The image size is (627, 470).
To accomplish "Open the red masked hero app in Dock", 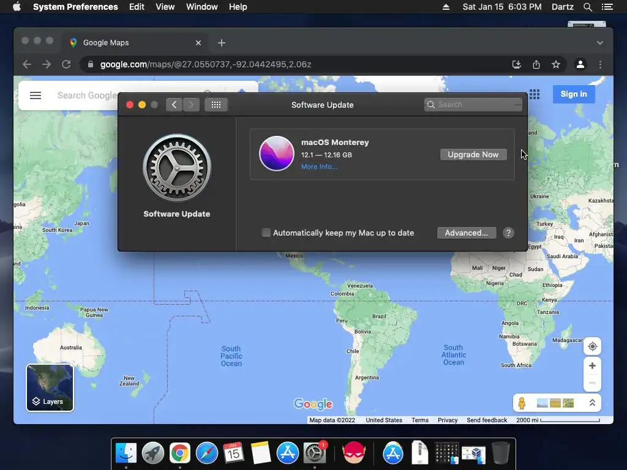I will click(x=353, y=453).
